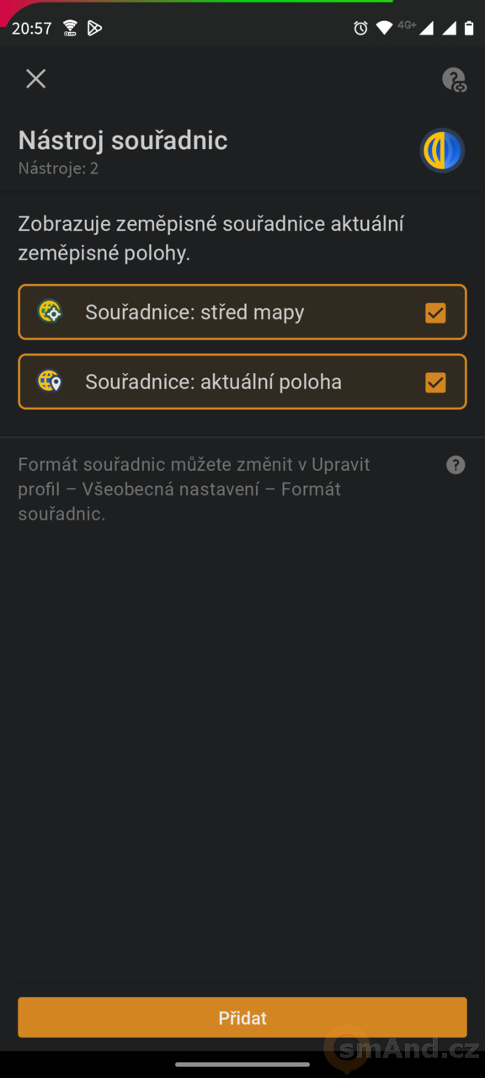Tap the Nástroj souřadnic title
Viewport: 485px width, 1078px height.
[x=123, y=140]
